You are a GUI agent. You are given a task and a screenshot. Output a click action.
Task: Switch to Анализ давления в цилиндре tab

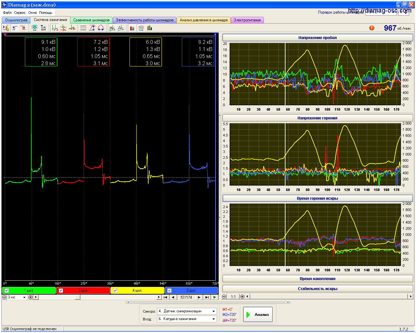click(203, 20)
